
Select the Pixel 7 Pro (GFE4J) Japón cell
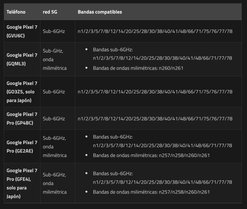click(22, 183)
